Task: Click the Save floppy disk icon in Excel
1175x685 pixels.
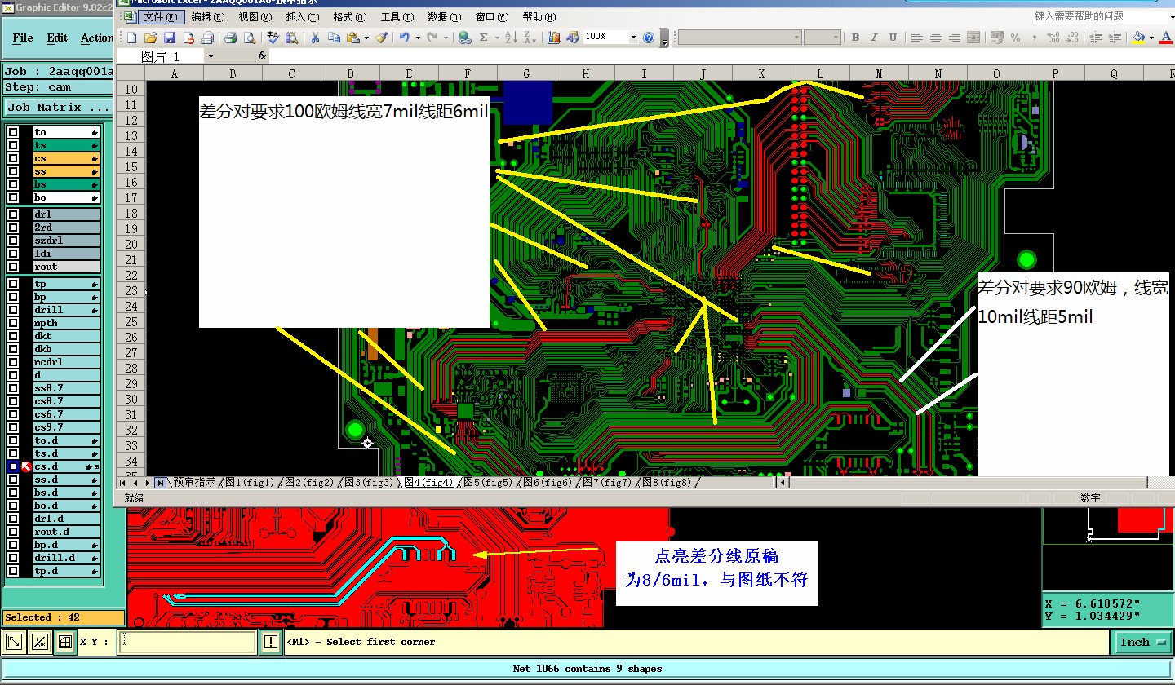Action: 170,38
